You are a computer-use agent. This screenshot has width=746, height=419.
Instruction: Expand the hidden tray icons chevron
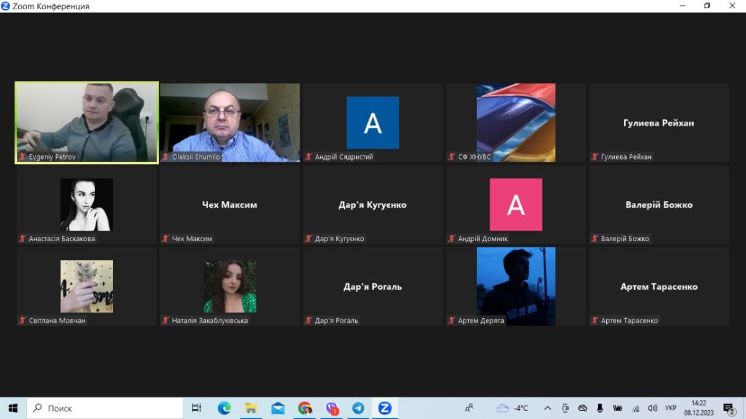click(x=548, y=408)
